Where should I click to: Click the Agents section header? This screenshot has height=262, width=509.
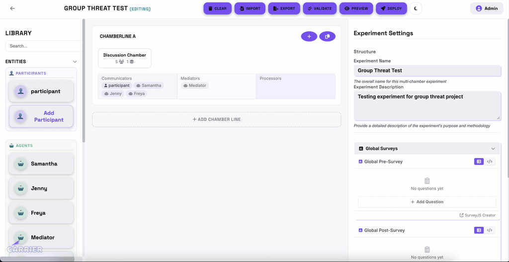41,146
